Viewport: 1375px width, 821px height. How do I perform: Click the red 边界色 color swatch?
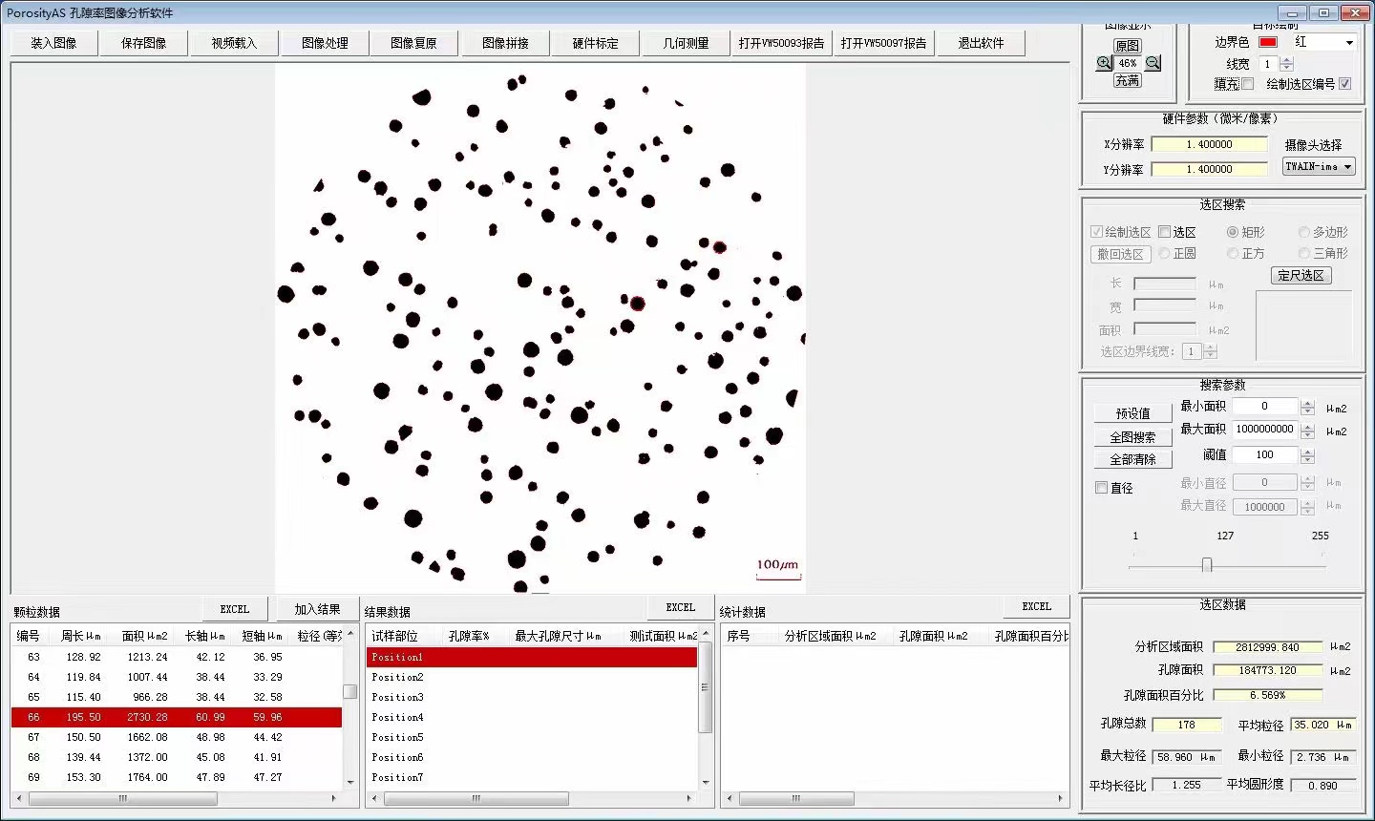[1268, 42]
